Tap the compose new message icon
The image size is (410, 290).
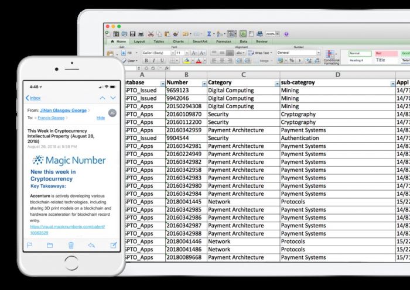113,245
